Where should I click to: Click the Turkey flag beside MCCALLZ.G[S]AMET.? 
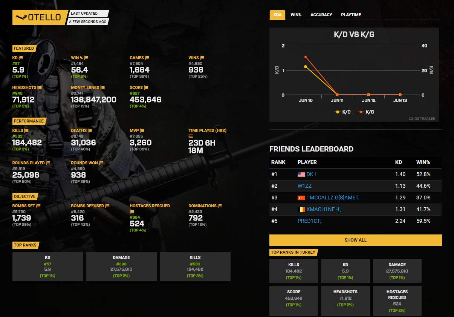(301, 198)
